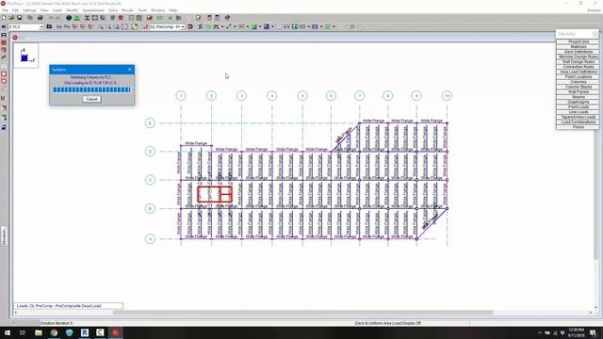Click the grid bubble labeled A on the plan
Image resolution: width=603 pixels, height=339 pixels.
coord(150,238)
